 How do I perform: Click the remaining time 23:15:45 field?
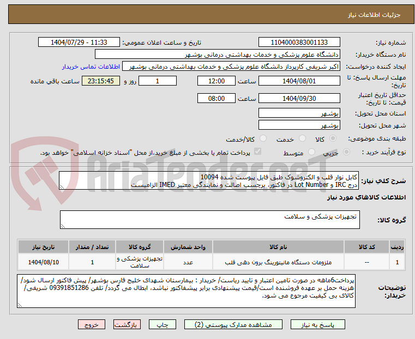(101, 81)
